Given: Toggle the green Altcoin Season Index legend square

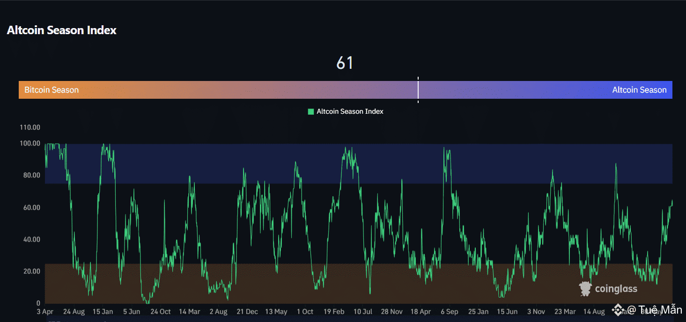Looking at the screenshot, I should point(310,111).
